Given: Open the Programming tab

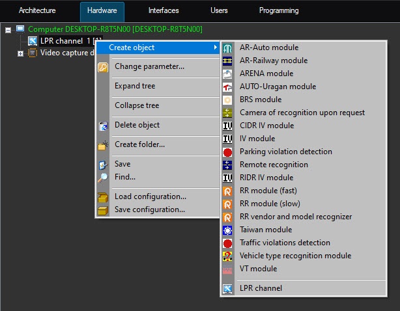Looking at the screenshot, I should pyautogui.click(x=279, y=10).
